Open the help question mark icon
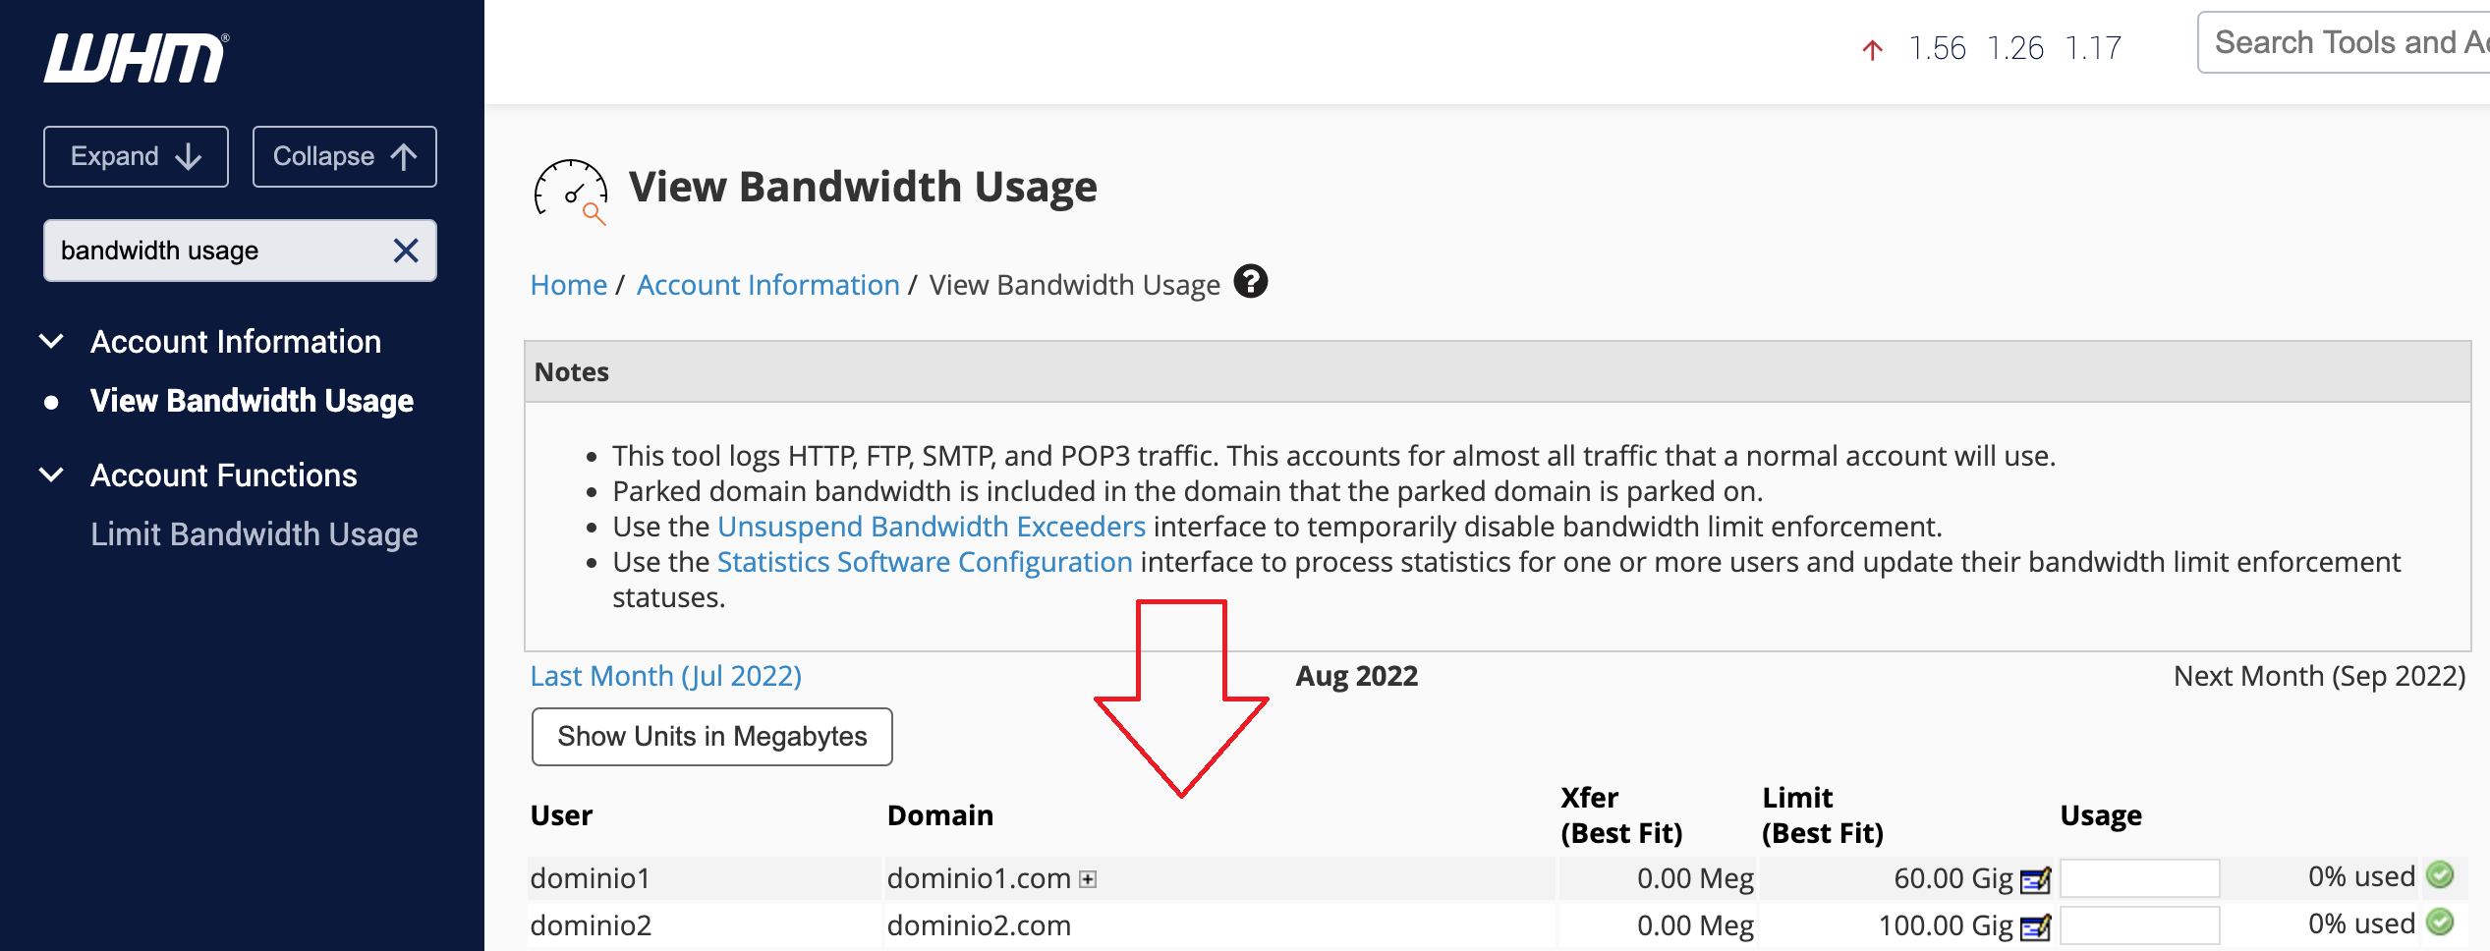Viewport: 2490px width, 951px height. [x=1251, y=282]
